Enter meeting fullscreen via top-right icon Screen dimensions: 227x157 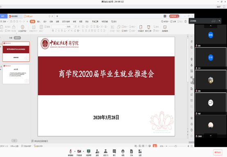(x=224, y=7)
